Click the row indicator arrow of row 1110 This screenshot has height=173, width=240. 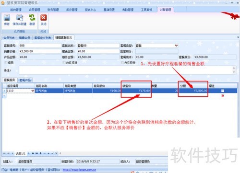pyautogui.click(x=4, y=91)
